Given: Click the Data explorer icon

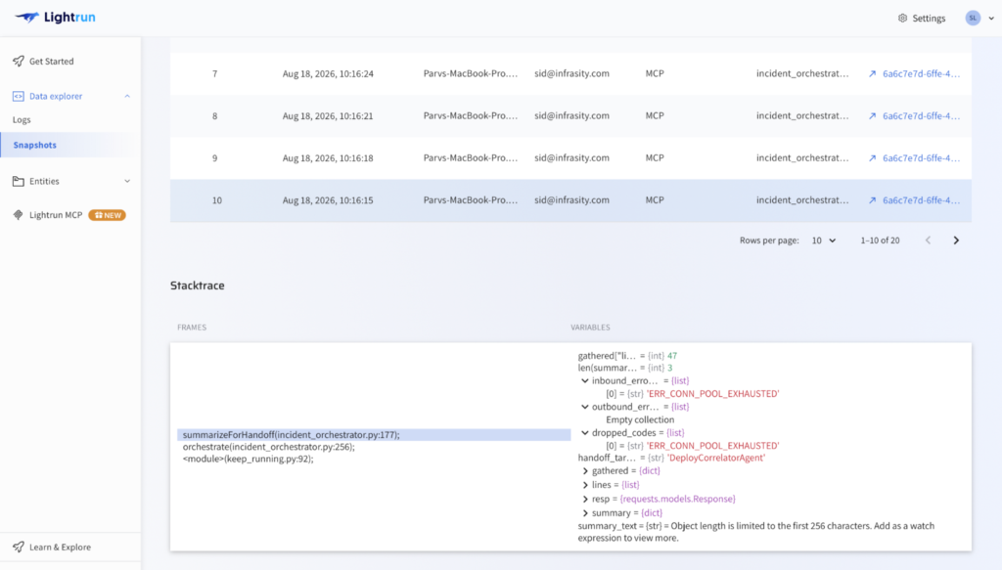Looking at the screenshot, I should click(x=18, y=97).
